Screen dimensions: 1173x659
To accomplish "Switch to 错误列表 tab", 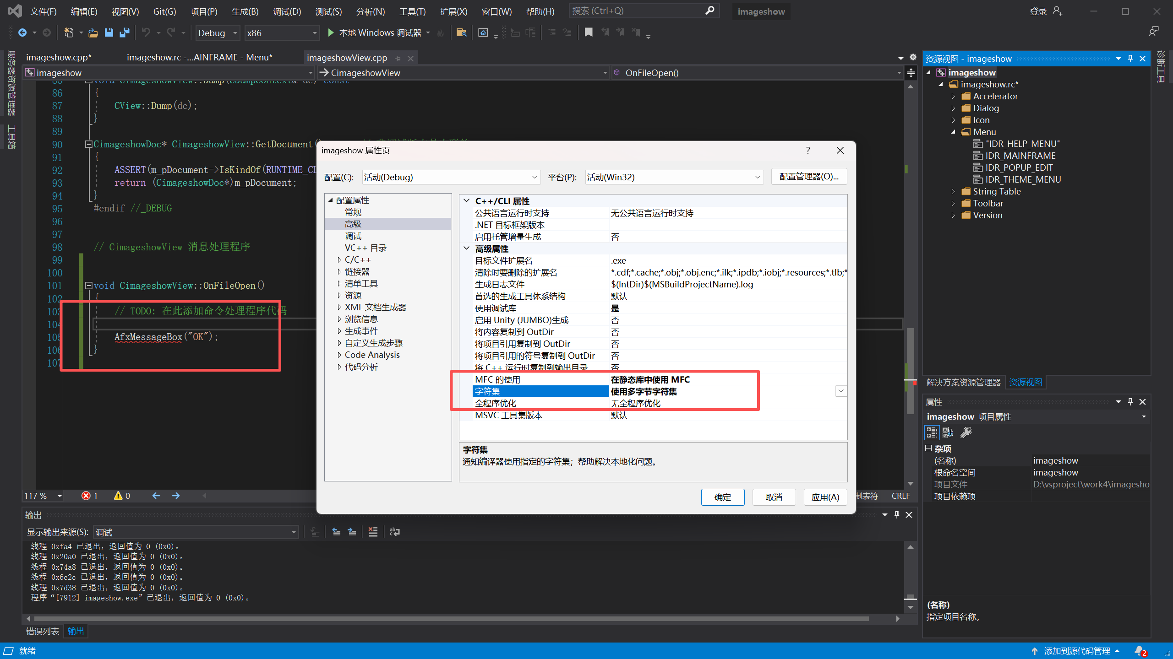I will tap(42, 631).
